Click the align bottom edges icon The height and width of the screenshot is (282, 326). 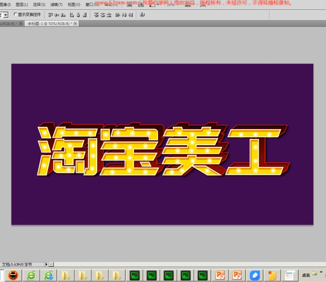coord(63,15)
